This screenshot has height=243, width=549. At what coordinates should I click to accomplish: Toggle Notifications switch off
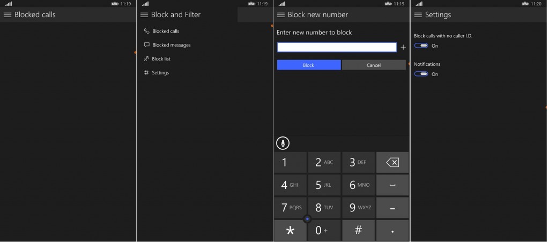421,74
